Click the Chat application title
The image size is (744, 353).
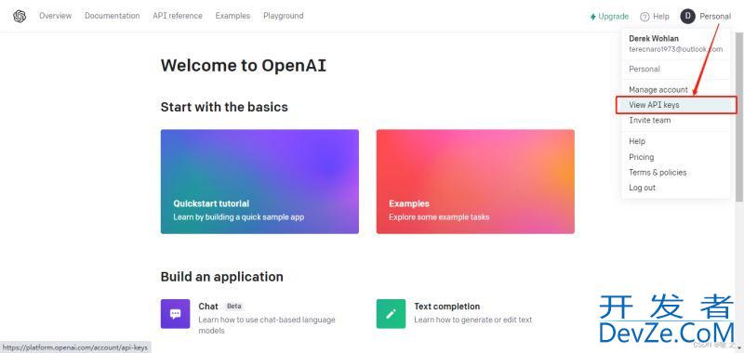(x=208, y=307)
